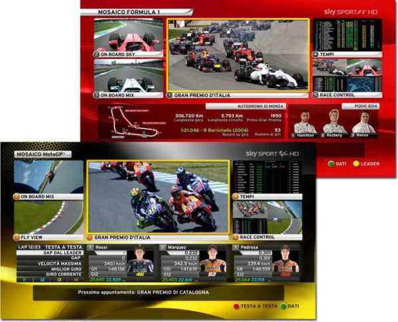This screenshot has height=322, width=398.
Task: Click orange number icon beside FLY VIEW
Action: [17, 237]
